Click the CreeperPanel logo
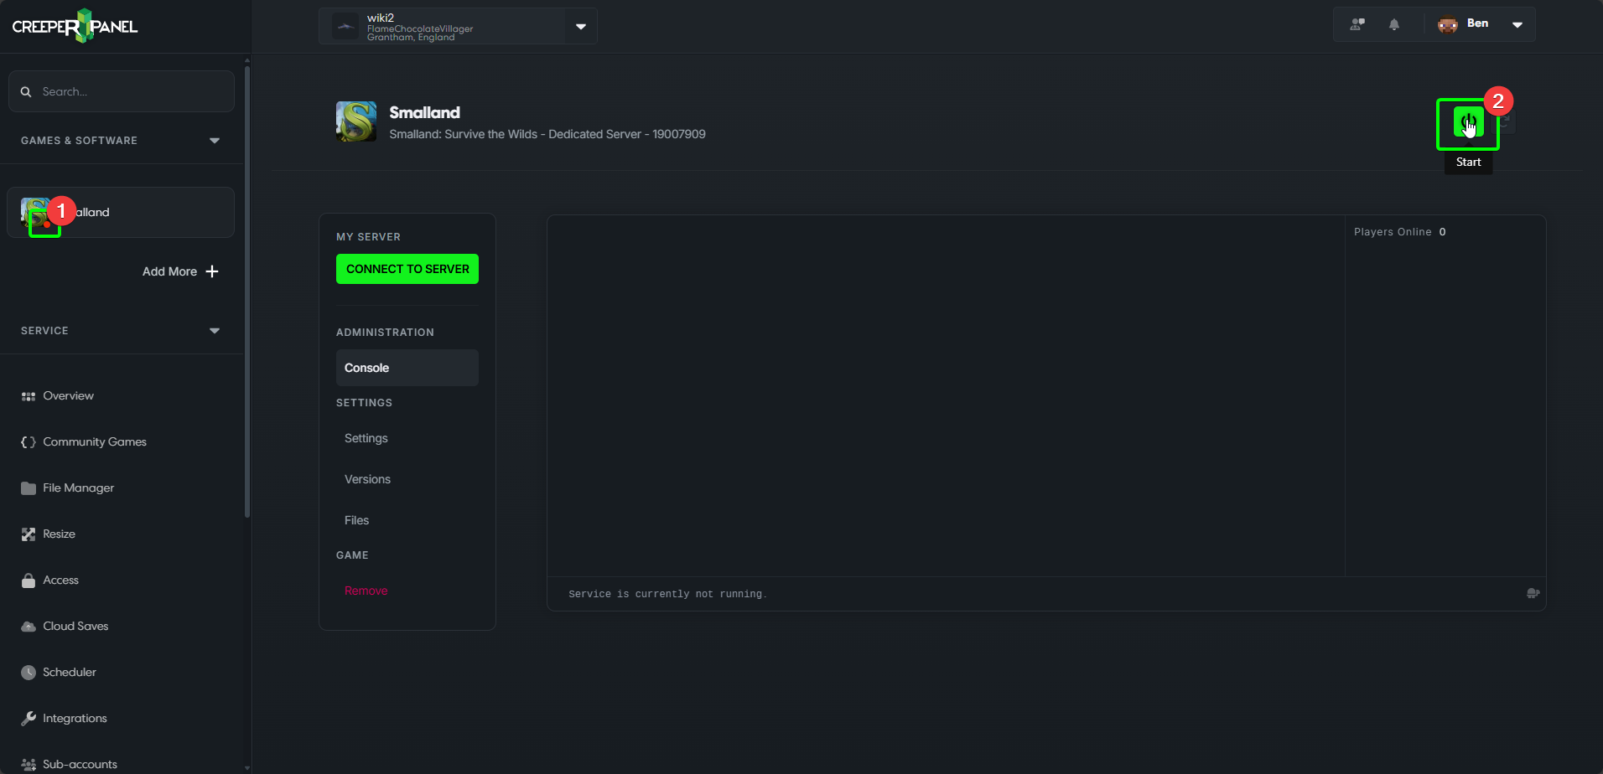 (x=75, y=26)
